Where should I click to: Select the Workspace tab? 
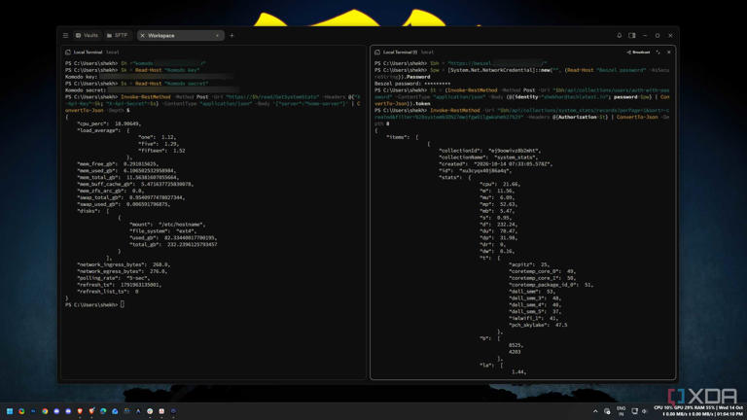pyautogui.click(x=181, y=35)
